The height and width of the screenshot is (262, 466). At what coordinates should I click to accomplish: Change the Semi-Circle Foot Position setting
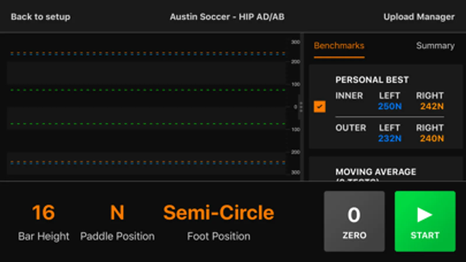pyautogui.click(x=219, y=213)
